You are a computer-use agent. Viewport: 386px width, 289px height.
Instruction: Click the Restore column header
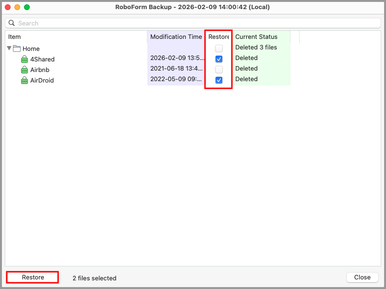click(218, 37)
